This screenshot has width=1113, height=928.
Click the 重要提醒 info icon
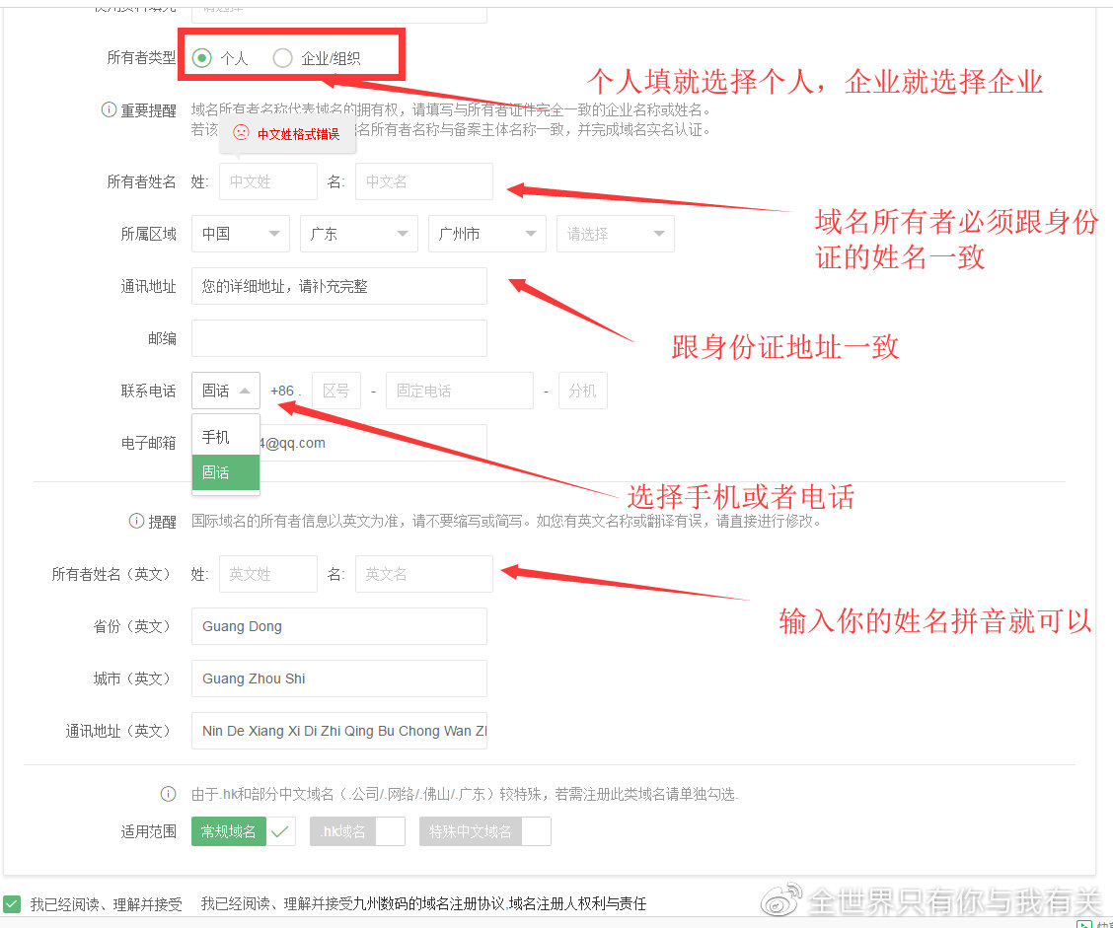click(x=109, y=110)
